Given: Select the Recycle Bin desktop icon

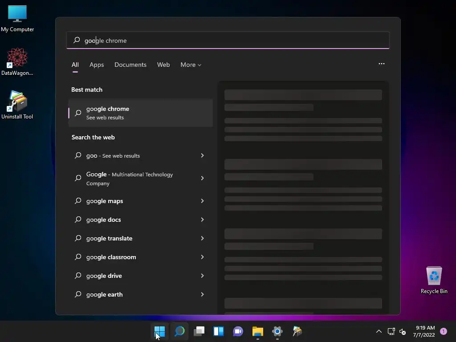Looking at the screenshot, I should 434,281.
